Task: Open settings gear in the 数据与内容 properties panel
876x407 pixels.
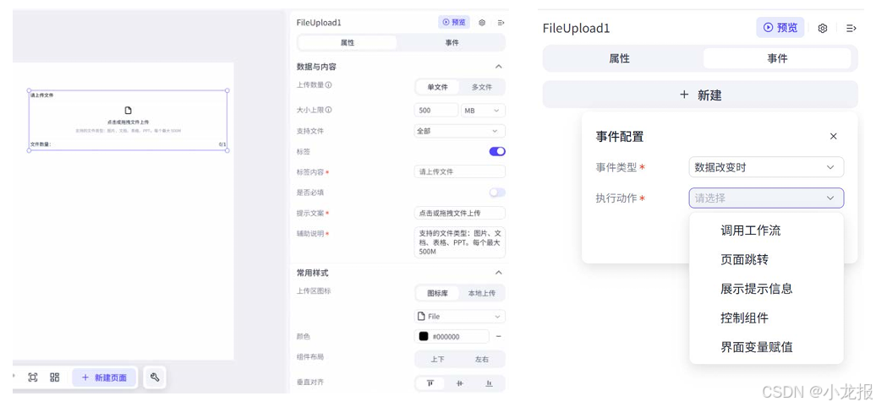Action: point(482,22)
